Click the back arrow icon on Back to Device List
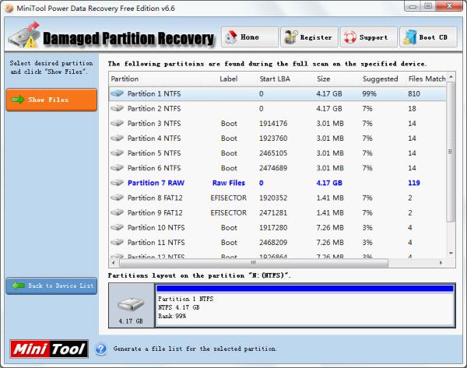 click(x=18, y=286)
